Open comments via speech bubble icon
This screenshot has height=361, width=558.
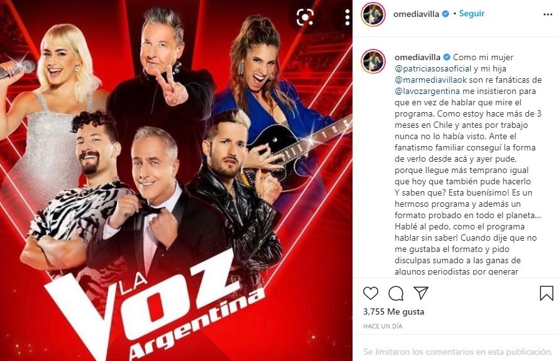(x=396, y=293)
